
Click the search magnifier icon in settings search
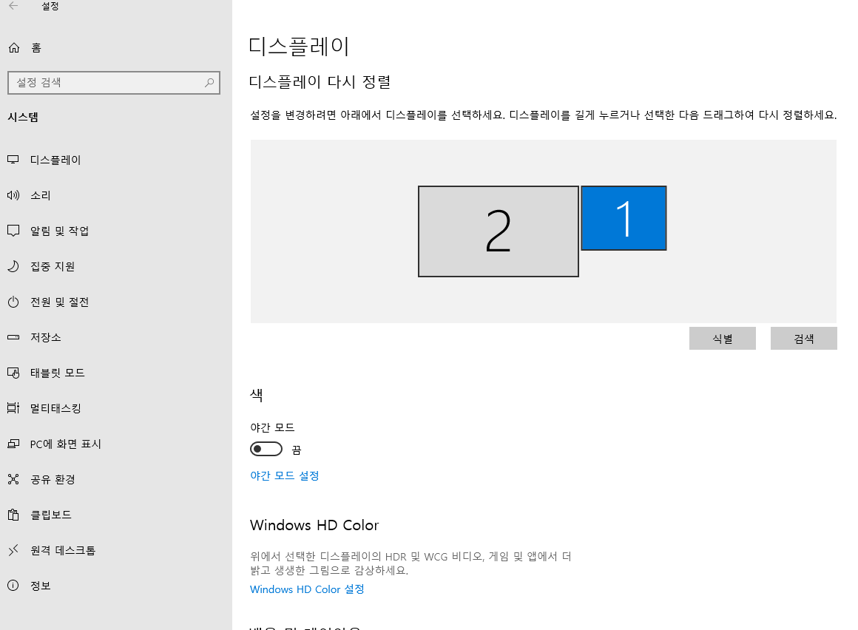click(209, 83)
